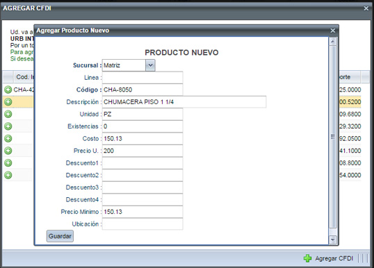Click the scrollbar down arrow in product dialog
374x268 pixels.
[333, 240]
